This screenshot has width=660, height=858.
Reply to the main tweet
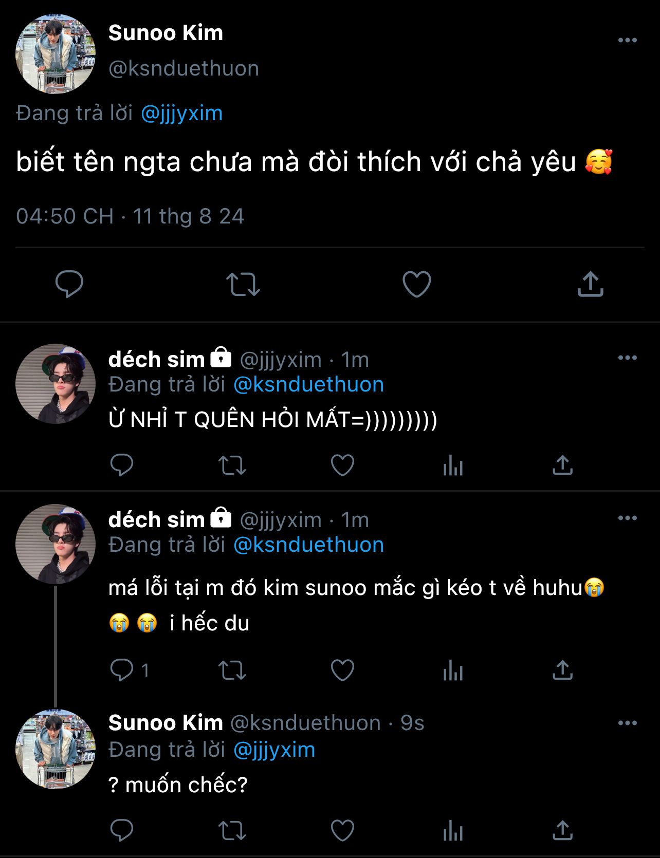(69, 284)
